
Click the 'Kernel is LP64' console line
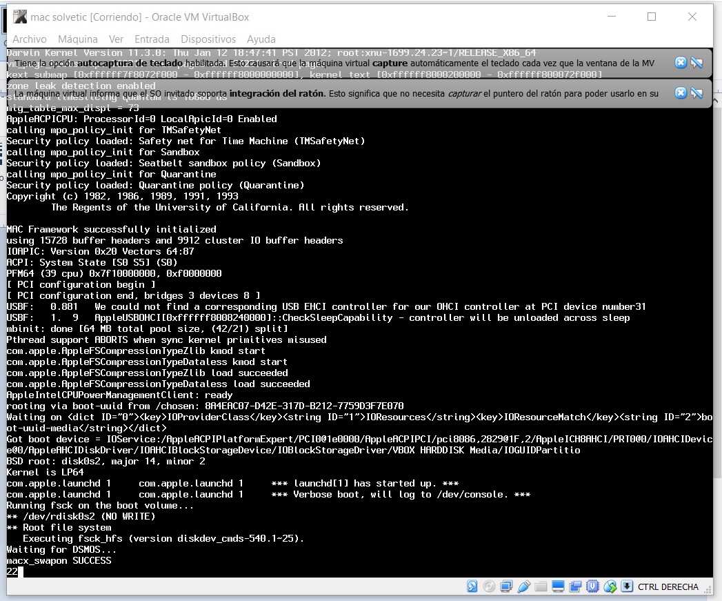[x=45, y=472]
